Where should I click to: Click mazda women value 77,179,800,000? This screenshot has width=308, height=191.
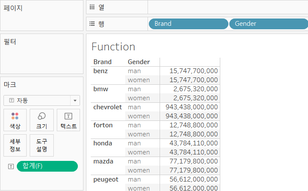(194, 170)
